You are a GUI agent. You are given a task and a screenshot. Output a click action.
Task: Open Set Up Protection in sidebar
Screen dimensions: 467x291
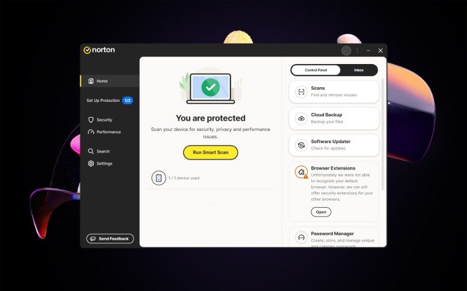pos(110,101)
